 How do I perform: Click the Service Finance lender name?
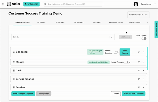(x=25, y=79)
